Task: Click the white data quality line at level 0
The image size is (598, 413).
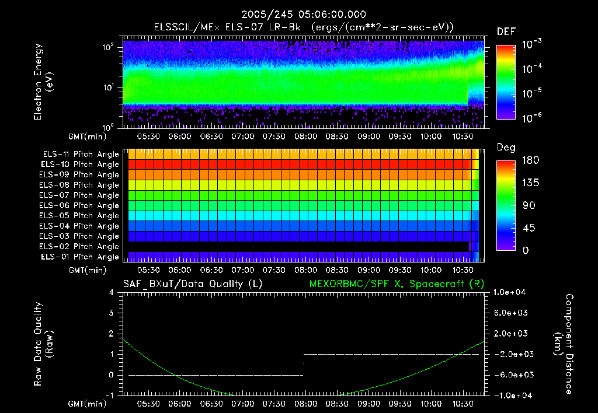Action: (x=216, y=375)
